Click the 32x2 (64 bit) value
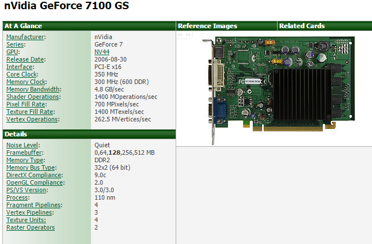 [x=112, y=167]
